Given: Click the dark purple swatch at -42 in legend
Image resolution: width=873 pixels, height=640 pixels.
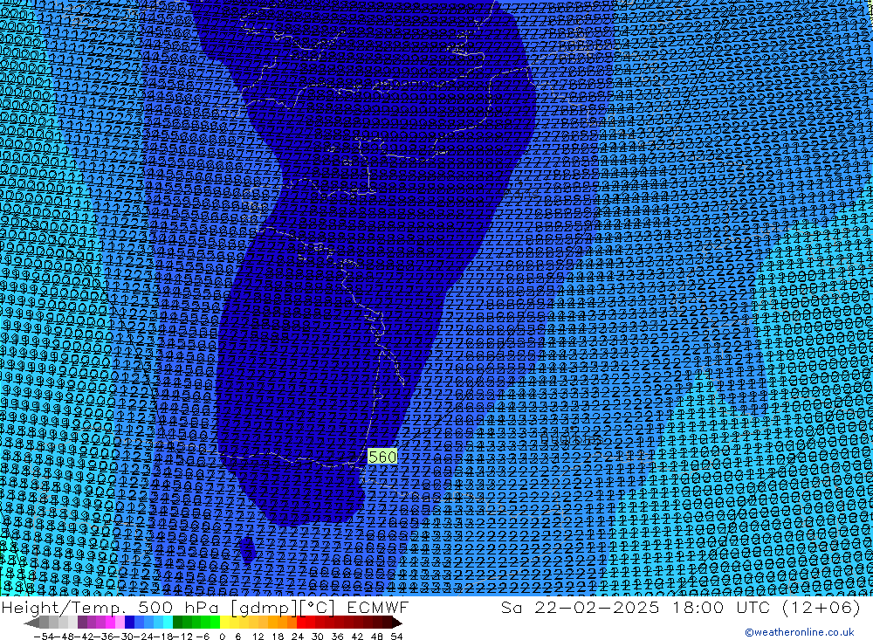Looking at the screenshot, I should 82,623.
